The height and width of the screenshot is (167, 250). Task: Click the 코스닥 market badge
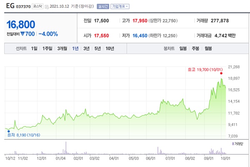click(37, 6)
